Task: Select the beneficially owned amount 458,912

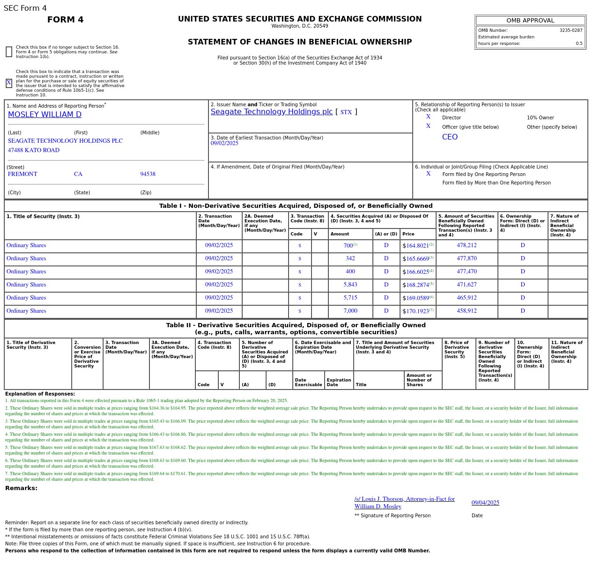Action: pyautogui.click(x=466, y=311)
